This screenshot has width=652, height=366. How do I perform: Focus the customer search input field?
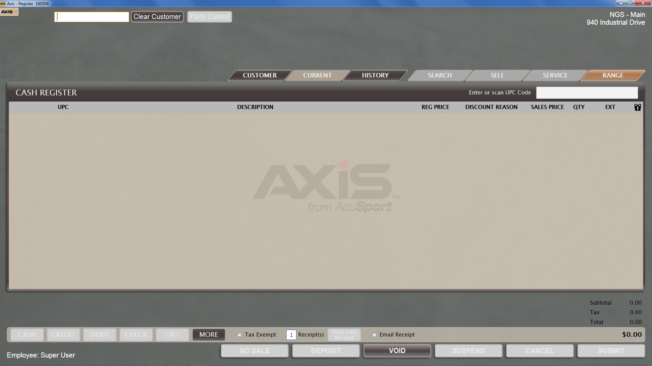click(x=92, y=17)
